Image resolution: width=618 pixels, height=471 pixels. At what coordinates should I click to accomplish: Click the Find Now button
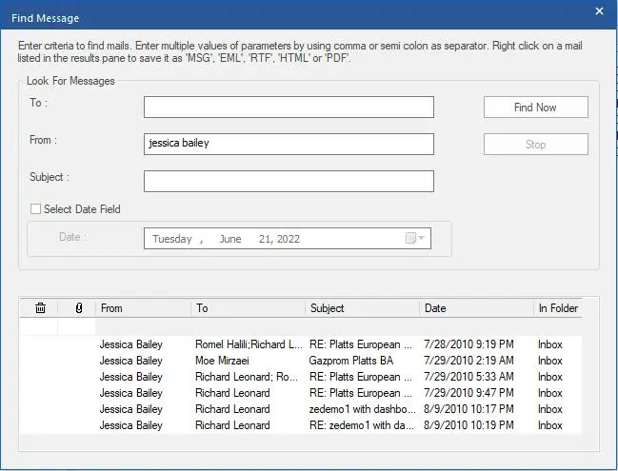coord(535,108)
